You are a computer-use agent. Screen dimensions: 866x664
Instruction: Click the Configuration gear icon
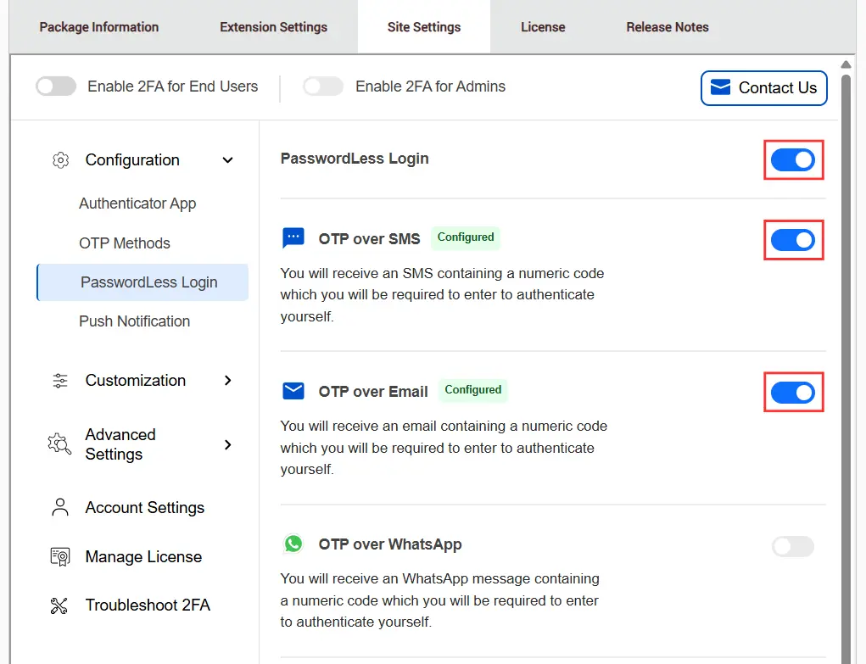[59, 159]
